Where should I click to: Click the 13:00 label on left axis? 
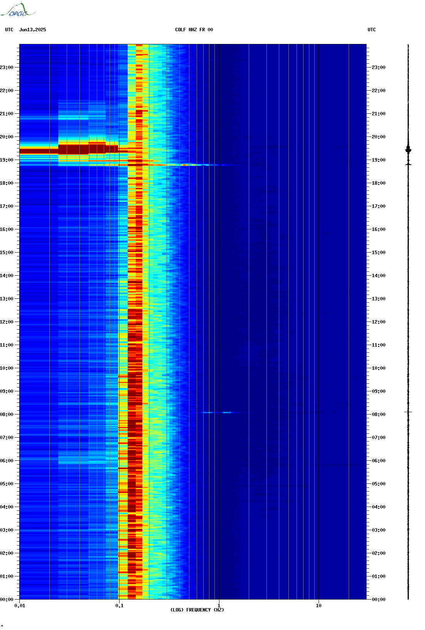[7, 299]
